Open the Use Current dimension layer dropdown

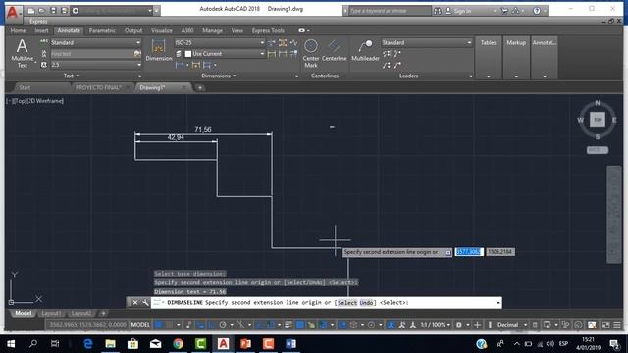tap(225, 54)
